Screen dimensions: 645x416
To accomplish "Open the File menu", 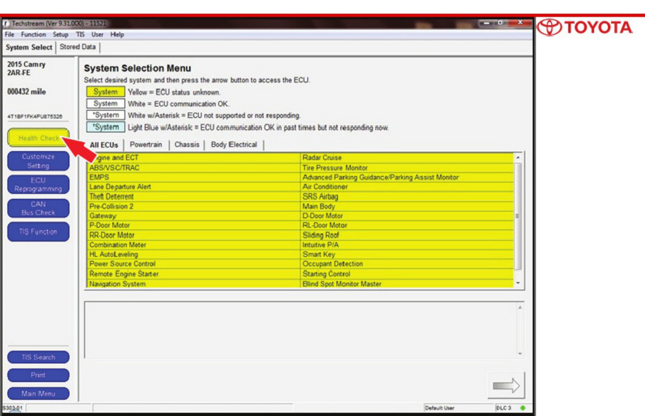I will coord(10,35).
